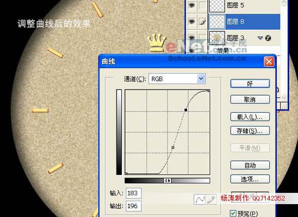Click the 好 (OK) button

coord(250,84)
